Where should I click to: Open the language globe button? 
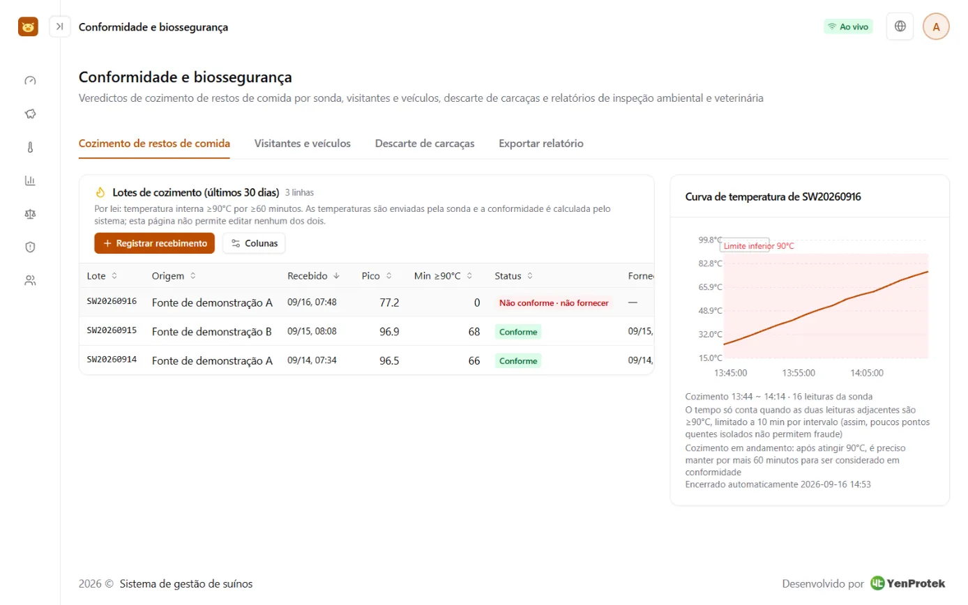click(900, 26)
